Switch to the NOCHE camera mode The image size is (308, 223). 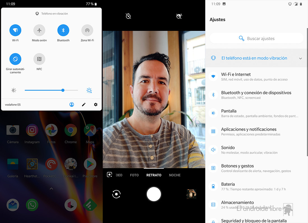(x=175, y=175)
